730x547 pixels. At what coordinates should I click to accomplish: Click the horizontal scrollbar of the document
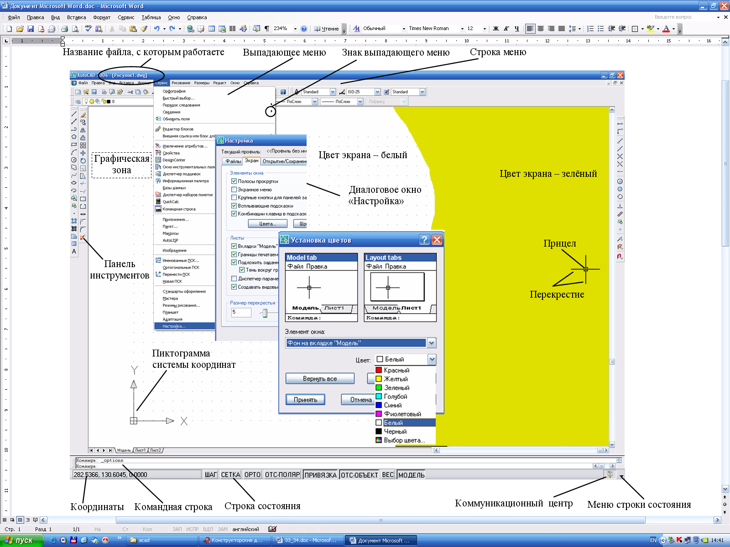381,520
